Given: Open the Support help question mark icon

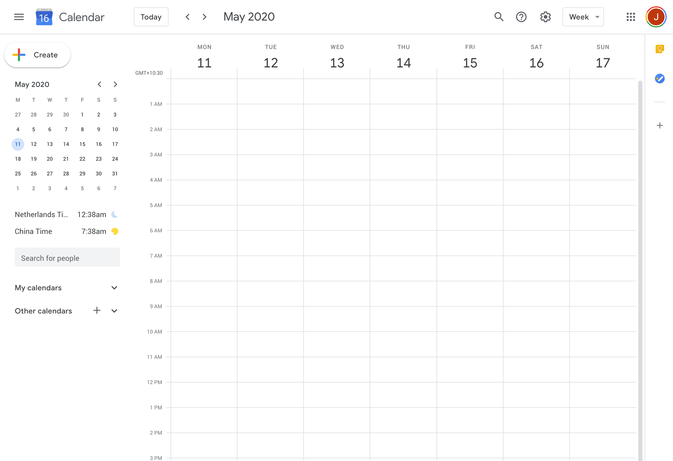Looking at the screenshot, I should (x=521, y=17).
